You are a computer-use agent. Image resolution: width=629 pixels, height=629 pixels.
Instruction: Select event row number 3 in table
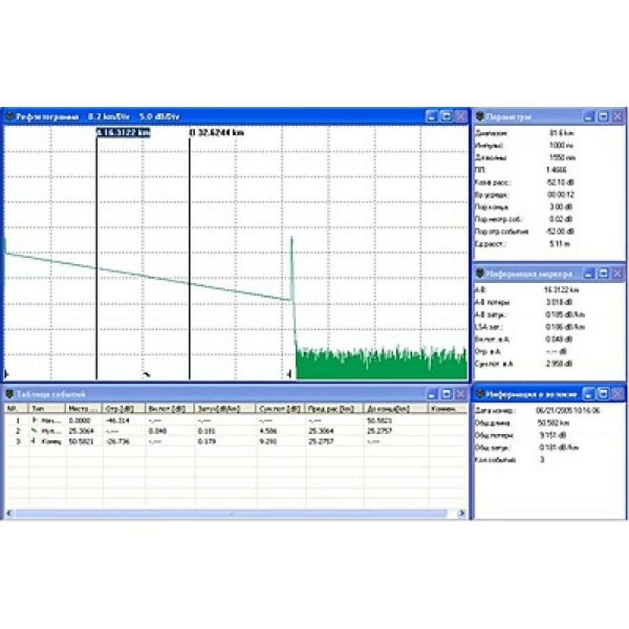236,441
